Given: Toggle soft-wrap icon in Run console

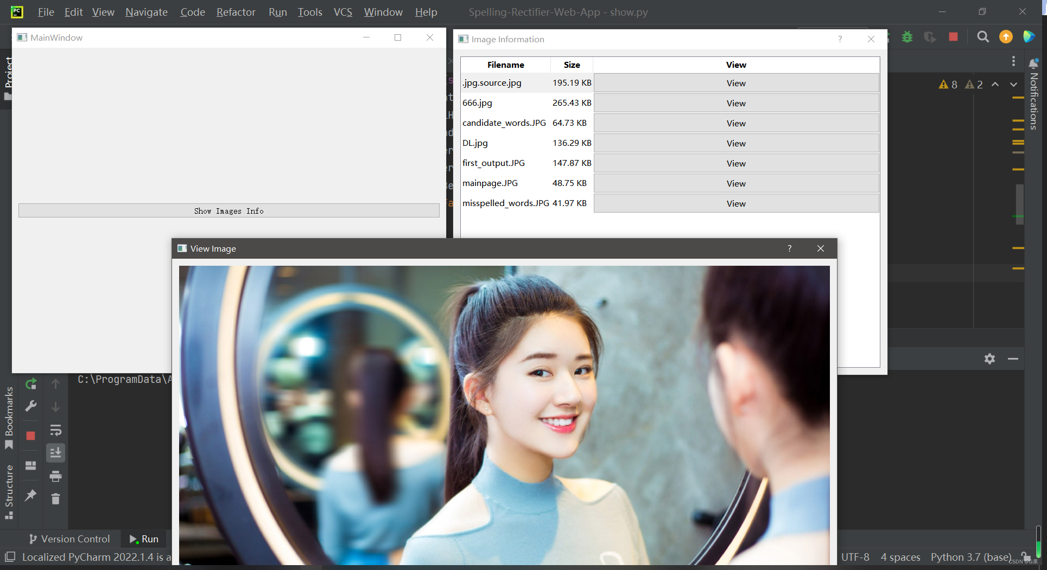Looking at the screenshot, I should click(55, 431).
